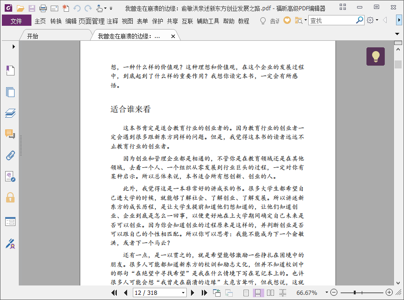Open the search settings gear
The height and width of the screenshot is (300, 404).
(370, 20)
